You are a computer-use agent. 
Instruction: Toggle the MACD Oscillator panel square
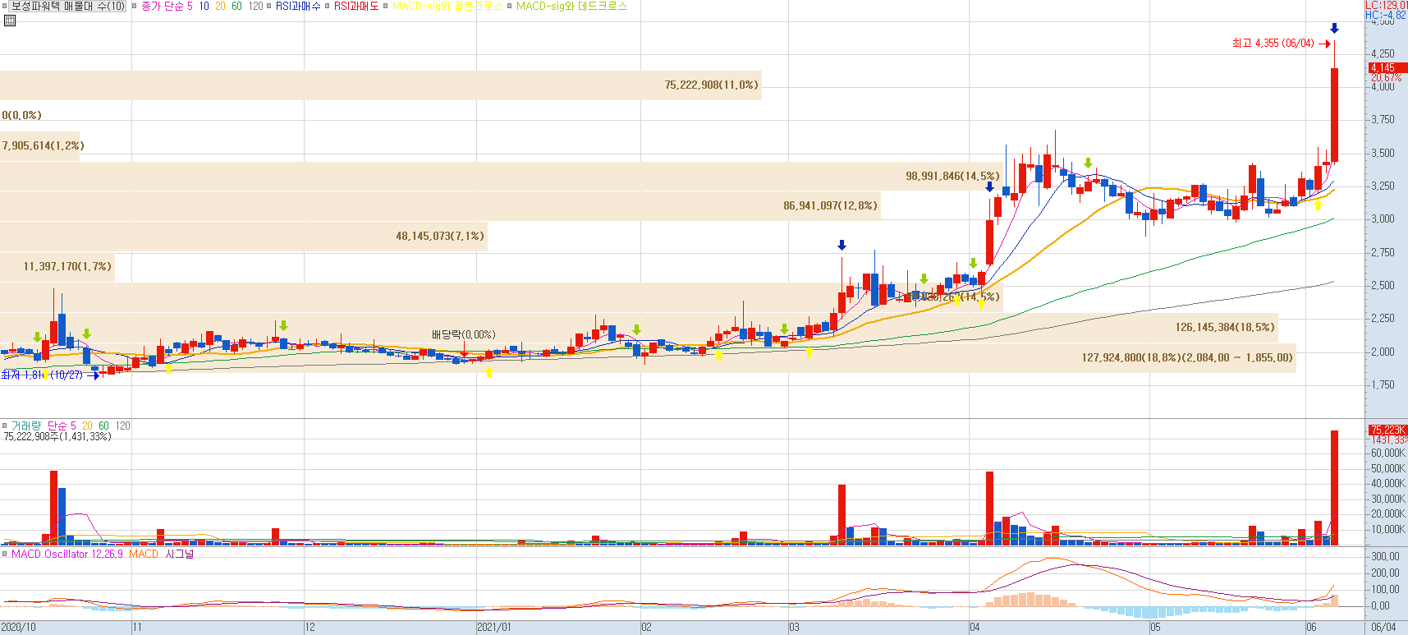point(4,554)
